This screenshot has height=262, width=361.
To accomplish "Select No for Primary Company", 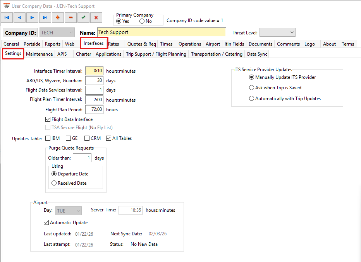I will [142, 21].
